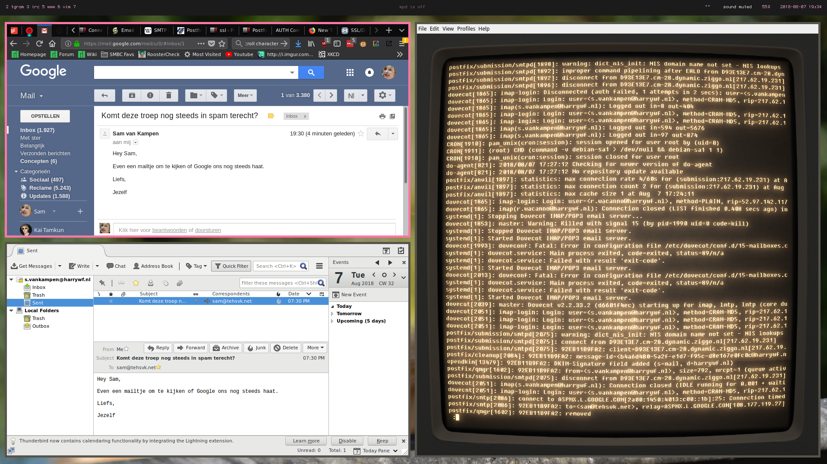Filter by attachment paperclip in quick filter bar
827x464 pixels.
180,283
